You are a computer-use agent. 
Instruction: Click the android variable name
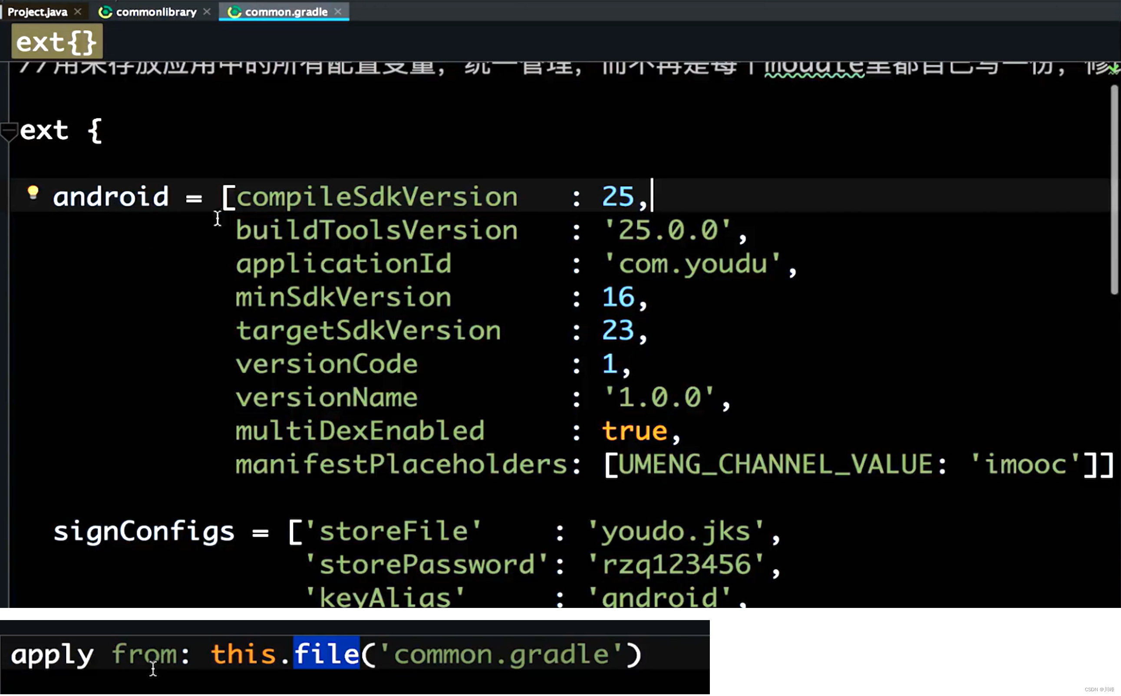(x=111, y=197)
